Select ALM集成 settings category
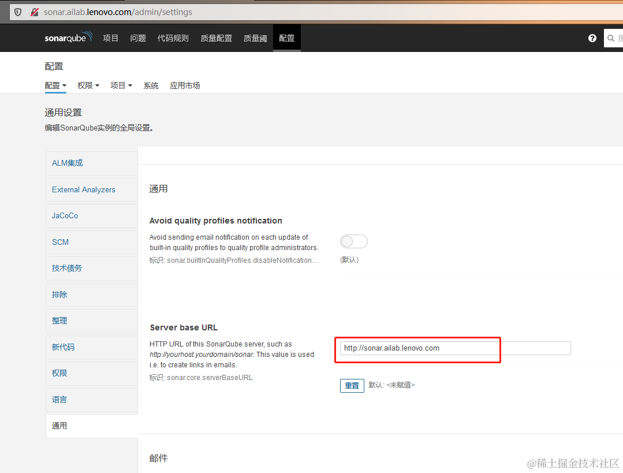The height and width of the screenshot is (473, 623). coord(92,163)
